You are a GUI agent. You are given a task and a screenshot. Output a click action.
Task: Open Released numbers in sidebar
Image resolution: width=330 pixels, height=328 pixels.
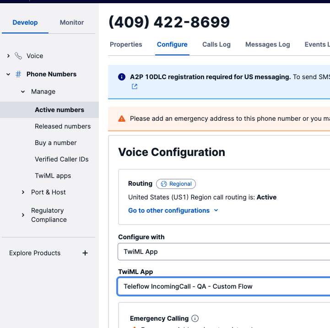point(63,126)
